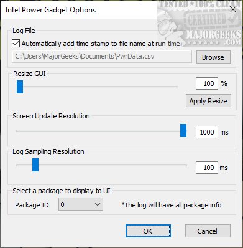Click the Resize GUI percent field
Viewport: 243px width, 248px height.
click(x=207, y=83)
